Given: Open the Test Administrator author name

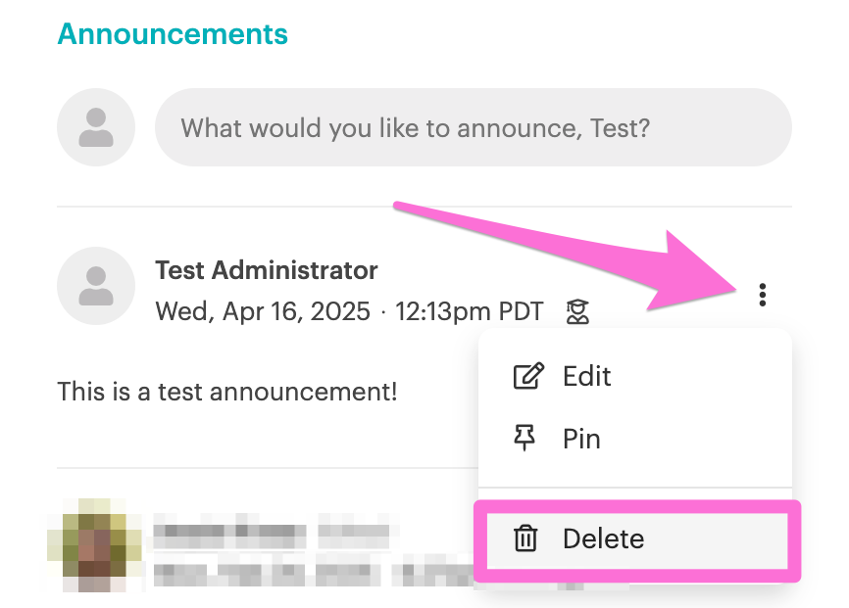Looking at the screenshot, I should (266, 270).
